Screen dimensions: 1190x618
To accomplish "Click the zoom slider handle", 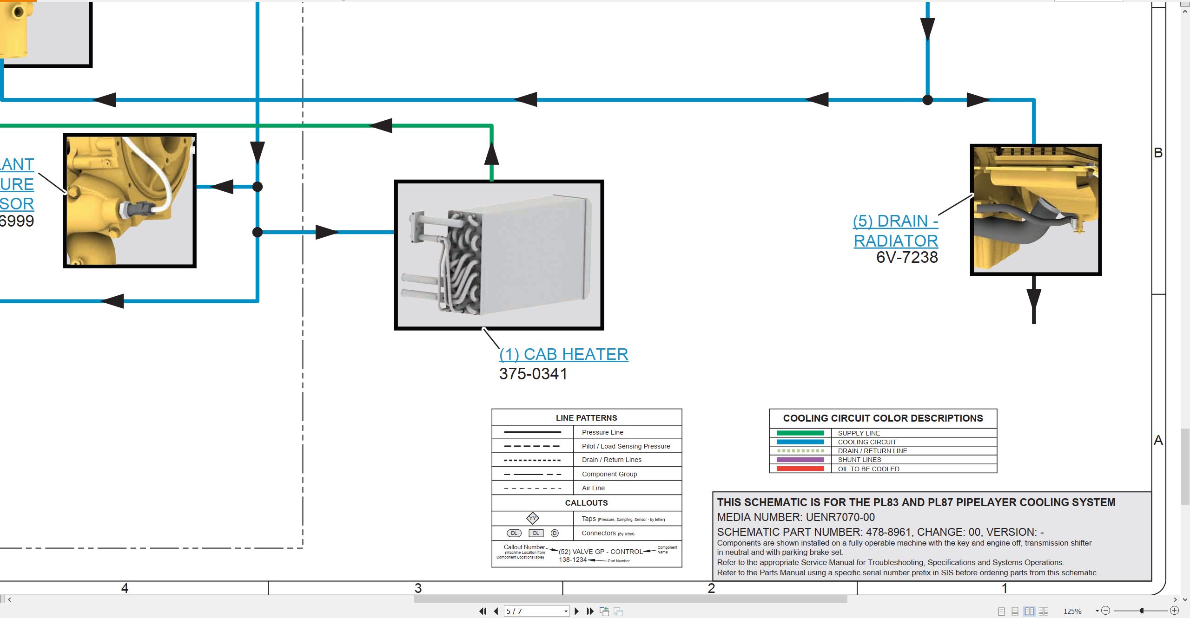I will (x=1142, y=611).
